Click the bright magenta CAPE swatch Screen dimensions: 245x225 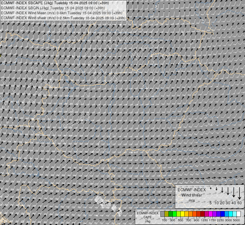point(211,214)
